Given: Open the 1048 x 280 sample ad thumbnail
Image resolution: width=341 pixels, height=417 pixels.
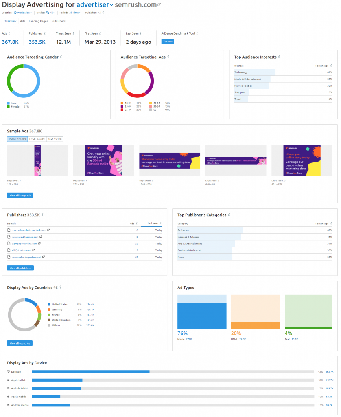Looking at the screenshot, I should (x=170, y=160).
